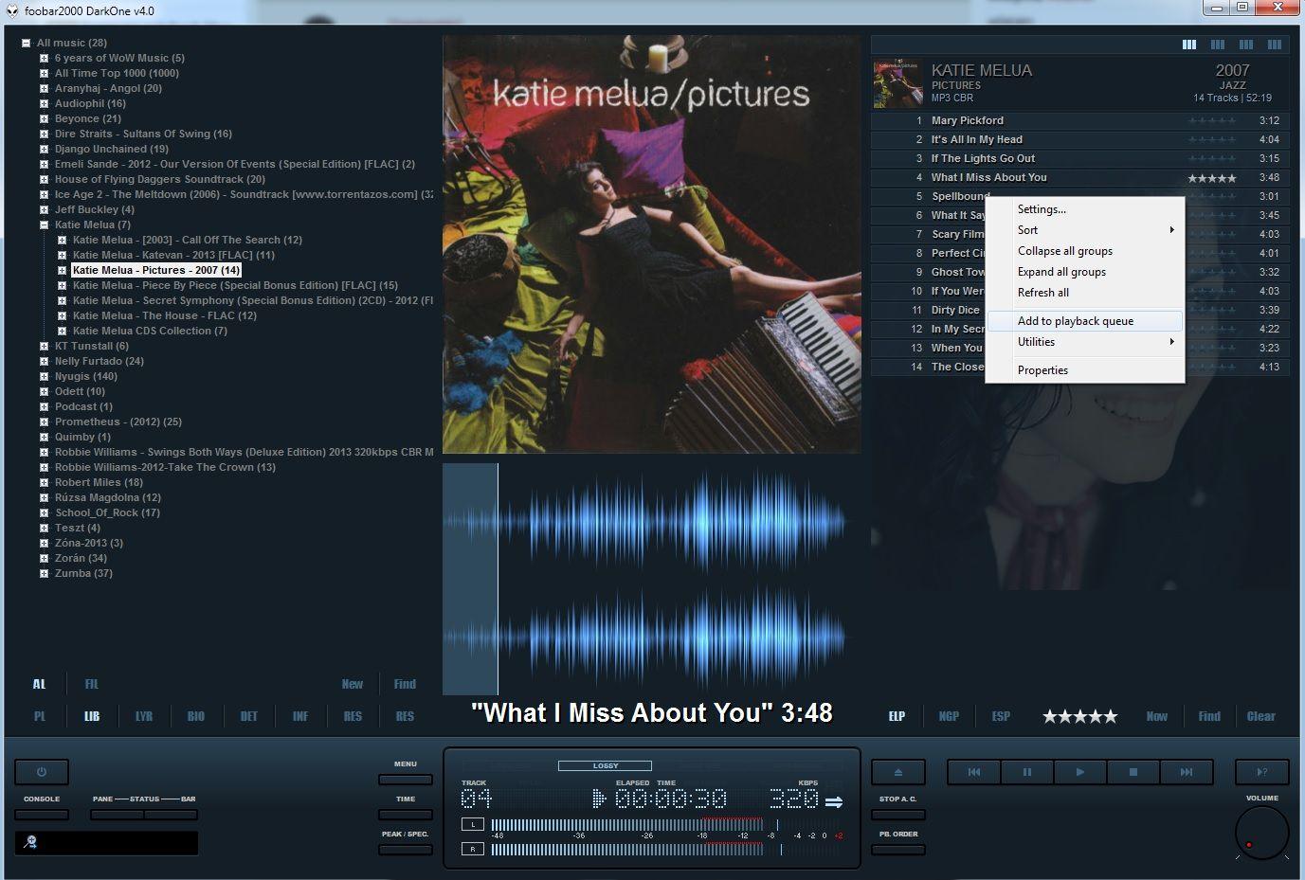Image resolution: width=1305 pixels, height=880 pixels.
Task: Stop playback with the stop button
Action: point(1133,772)
